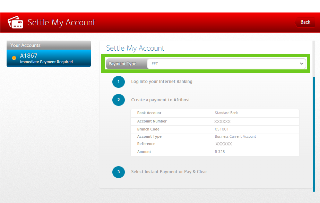Select the Account Number XXXXXX value

pyautogui.click(x=222, y=121)
